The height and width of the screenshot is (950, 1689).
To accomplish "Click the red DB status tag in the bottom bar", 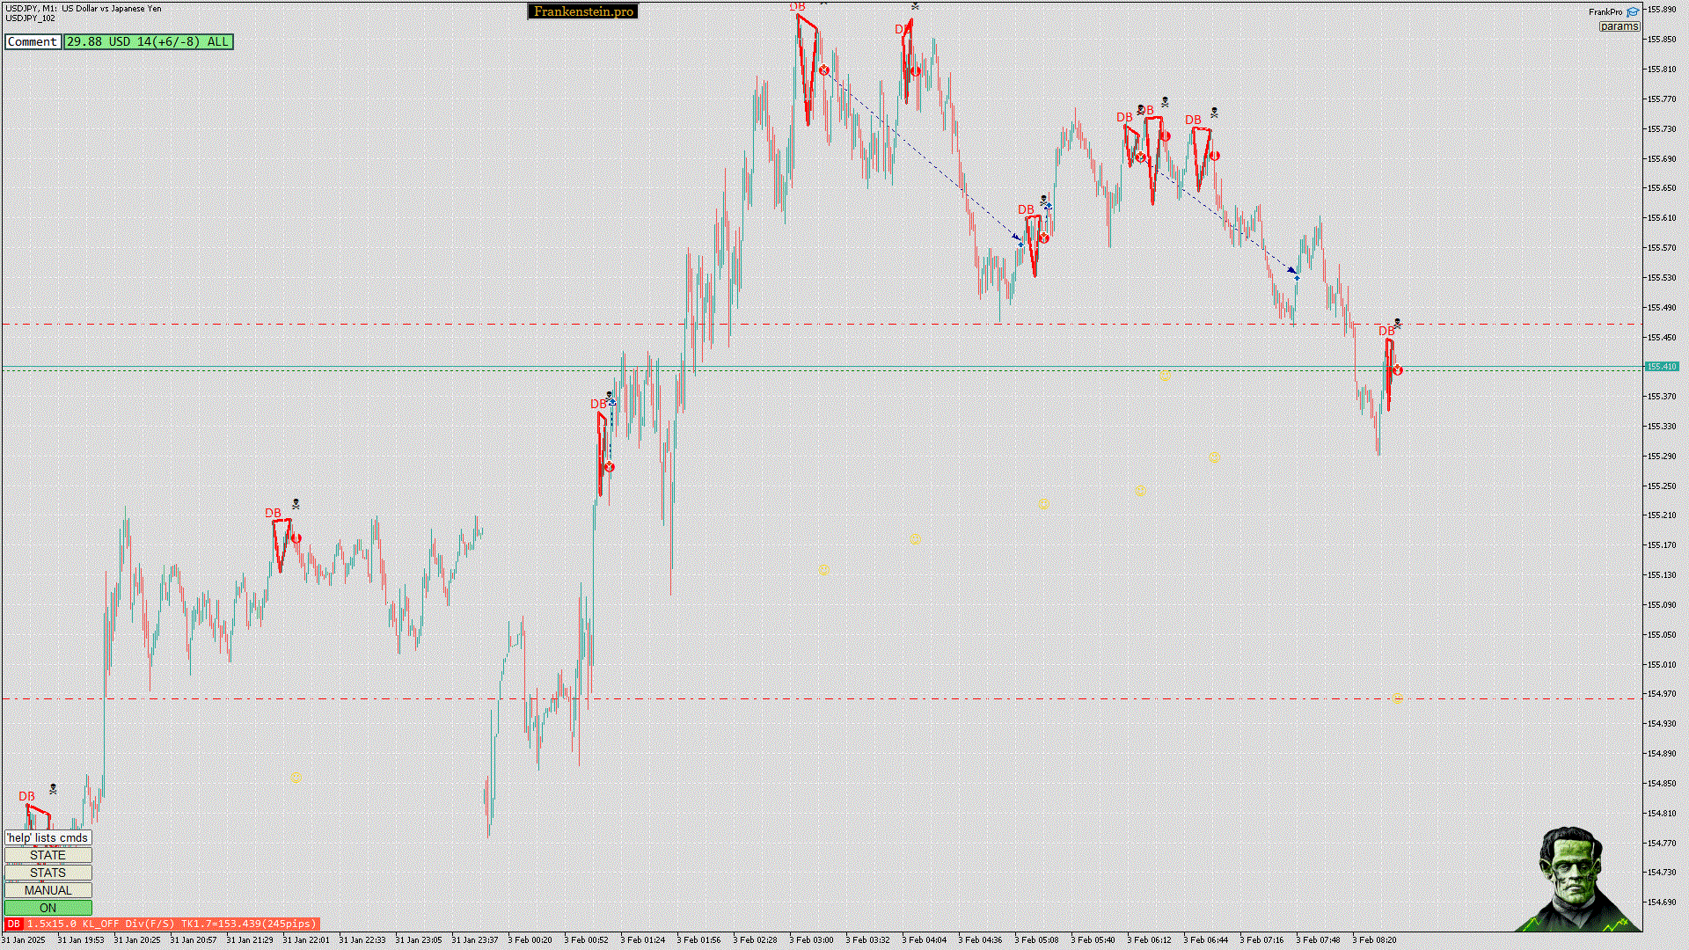I will [x=13, y=924].
